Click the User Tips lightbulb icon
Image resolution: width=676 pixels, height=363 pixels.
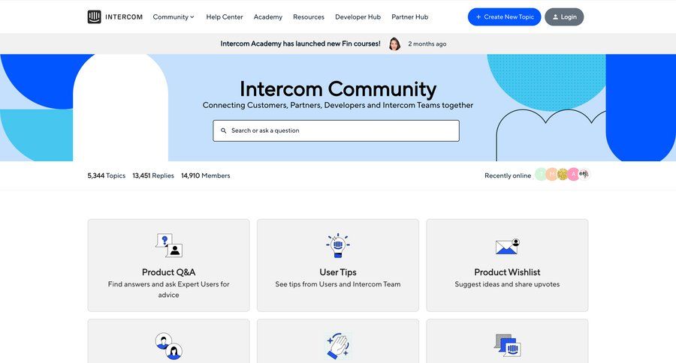[x=338, y=245]
